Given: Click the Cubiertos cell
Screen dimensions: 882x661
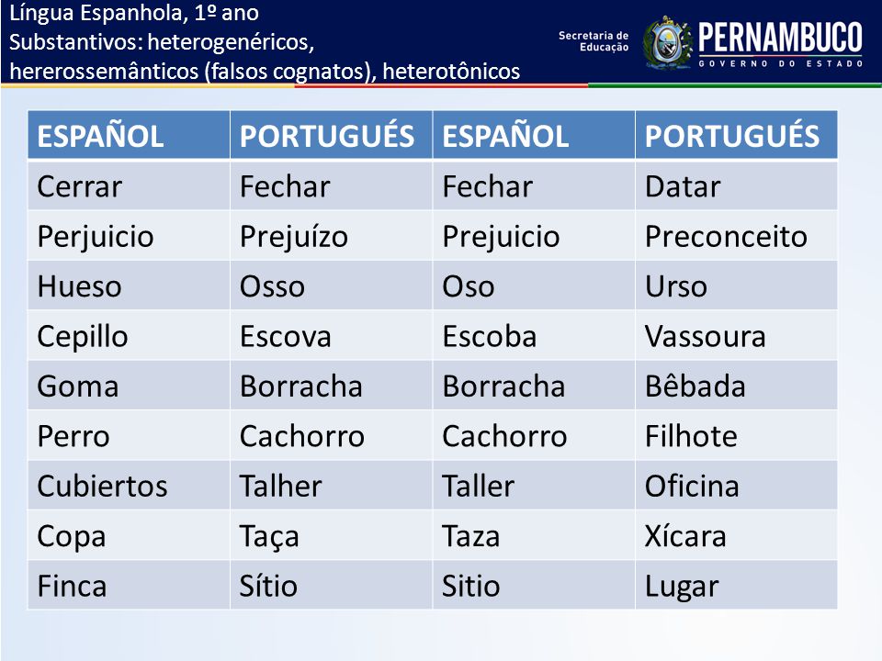Looking at the screenshot, I should click(129, 486).
